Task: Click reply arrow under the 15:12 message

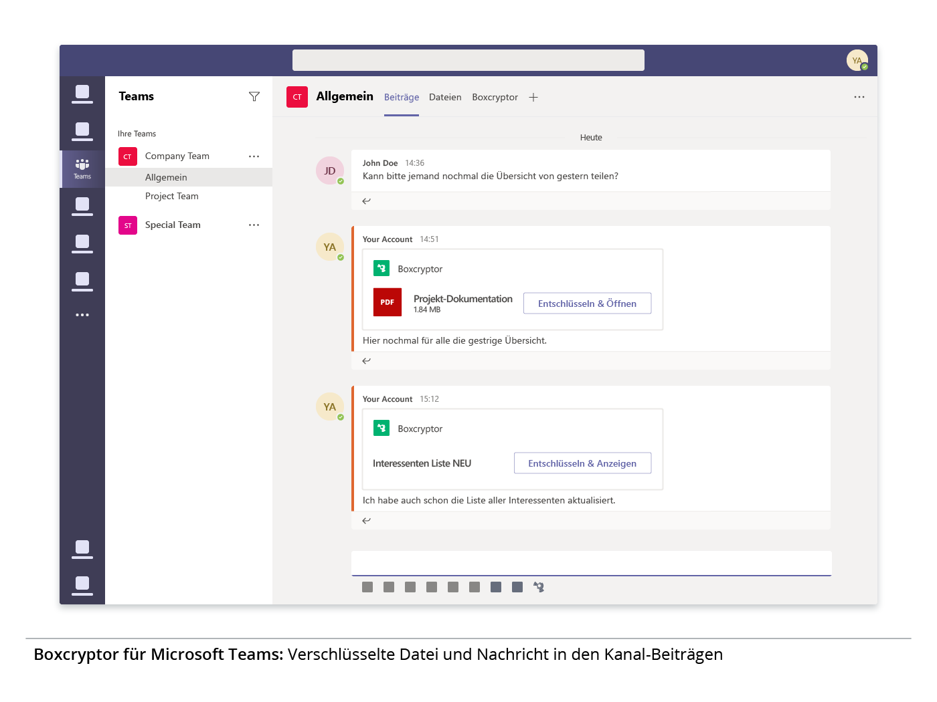Action: 366,521
